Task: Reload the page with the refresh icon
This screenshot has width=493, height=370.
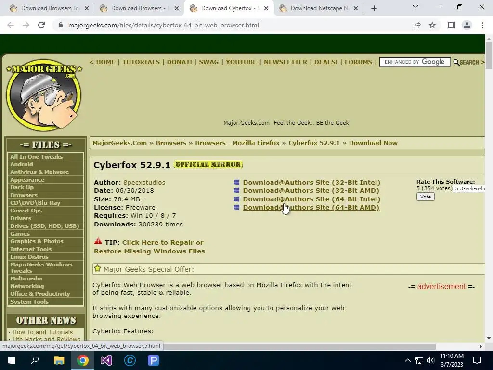Action: (x=41, y=25)
